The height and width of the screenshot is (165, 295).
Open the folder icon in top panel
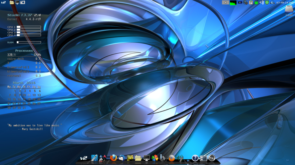pyautogui.click(x=12, y=2)
